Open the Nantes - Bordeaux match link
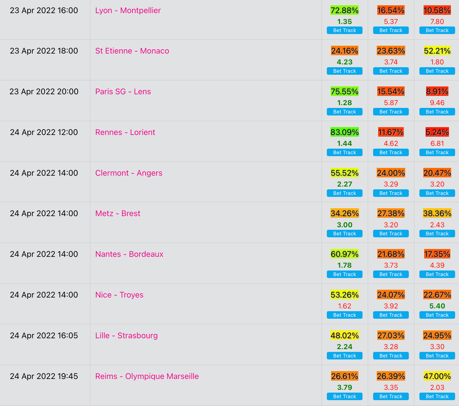 click(129, 254)
